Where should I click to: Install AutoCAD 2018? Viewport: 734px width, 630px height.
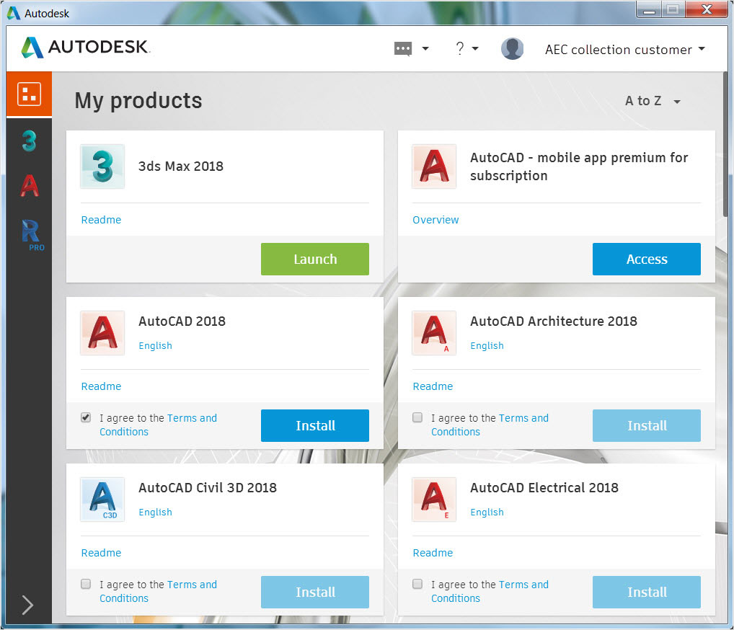(x=315, y=425)
